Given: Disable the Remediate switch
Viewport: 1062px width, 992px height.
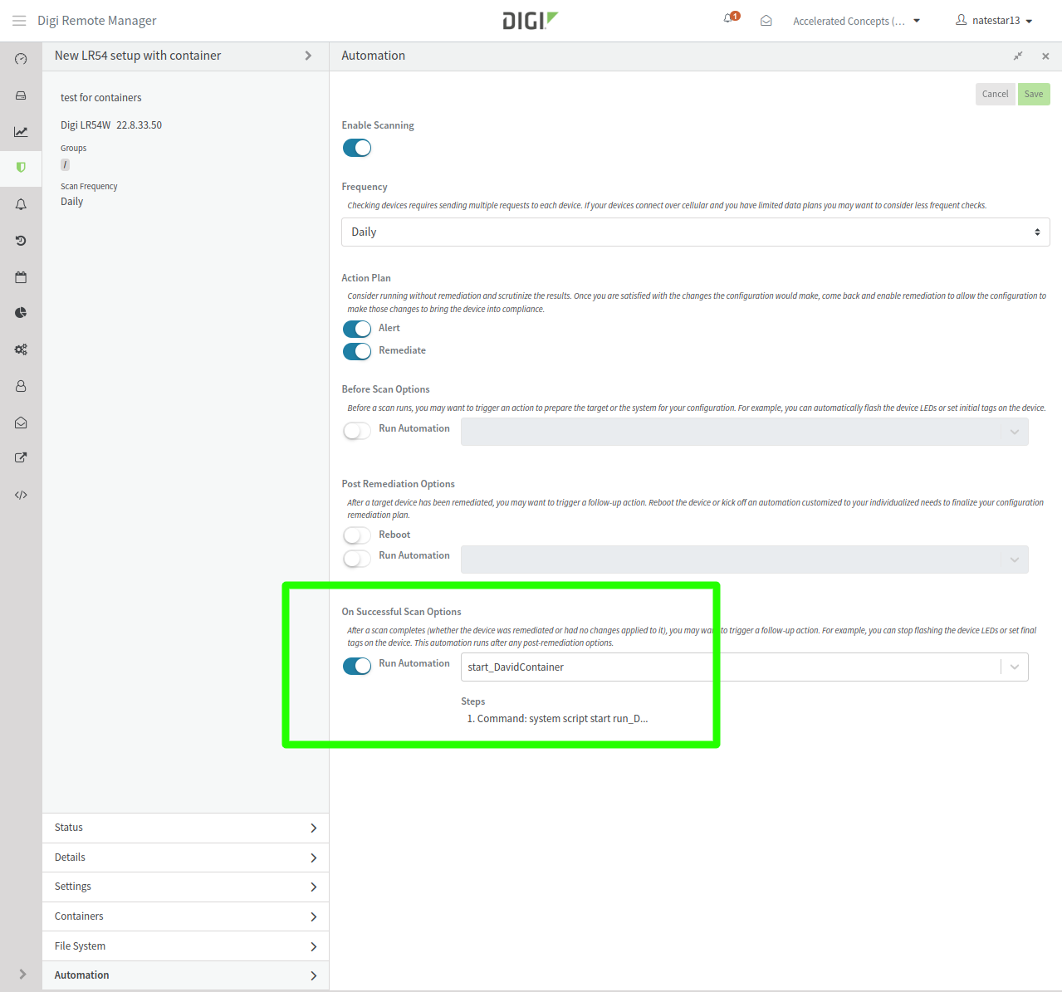Looking at the screenshot, I should [x=357, y=351].
